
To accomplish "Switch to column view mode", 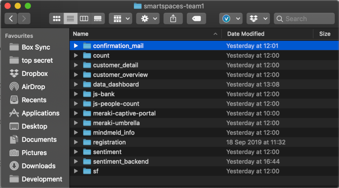I will point(84,19).
